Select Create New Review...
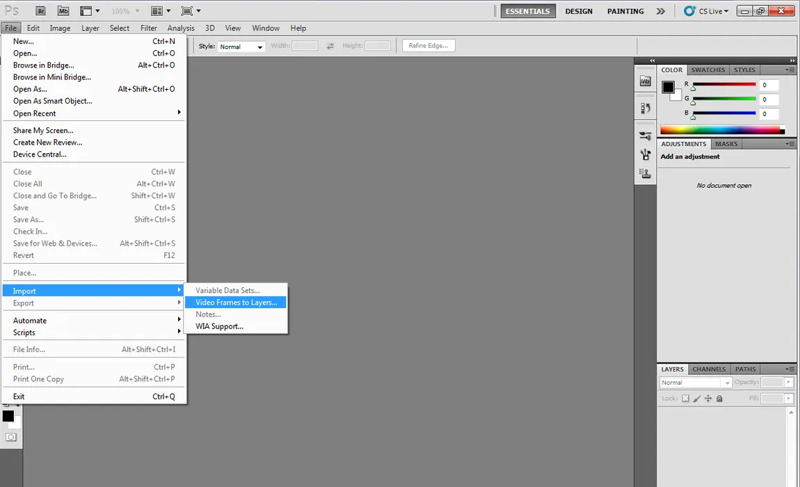The width and height of the screenshot is (800, 487). point(94,143)
